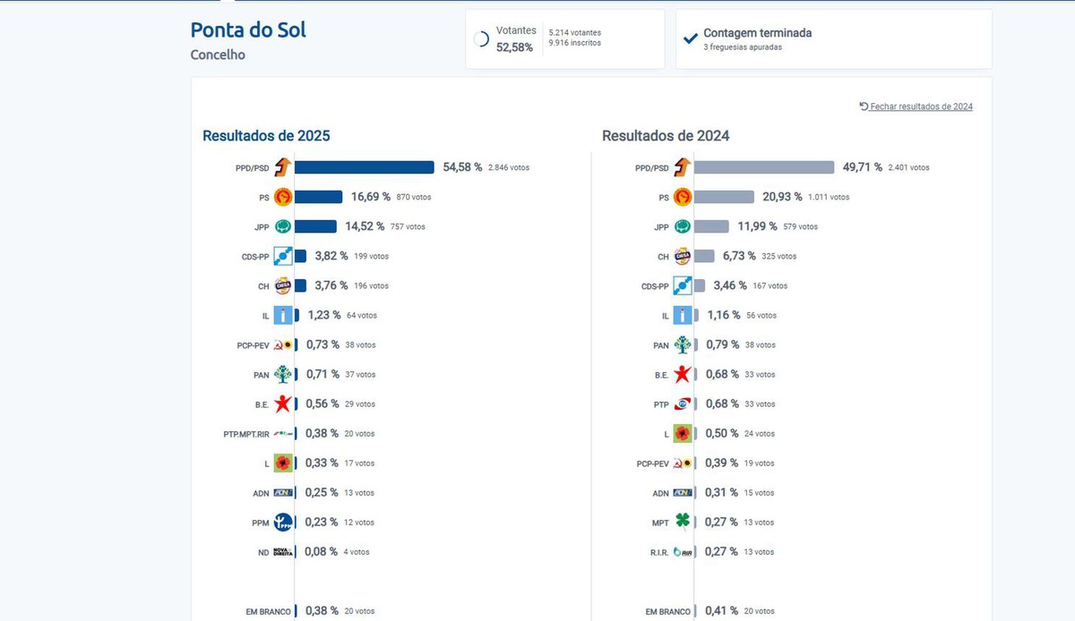Click the PPD/PSD 54,58% blue bar in 2025
The height and width of the screenshot is (621, 1075).
click(364, 167)
